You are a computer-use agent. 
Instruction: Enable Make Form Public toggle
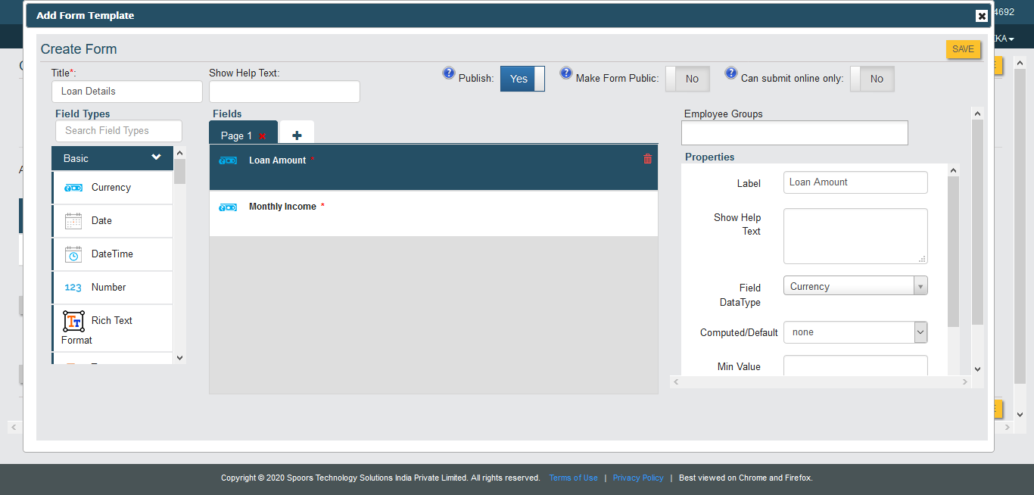click(x=687, y=79)
